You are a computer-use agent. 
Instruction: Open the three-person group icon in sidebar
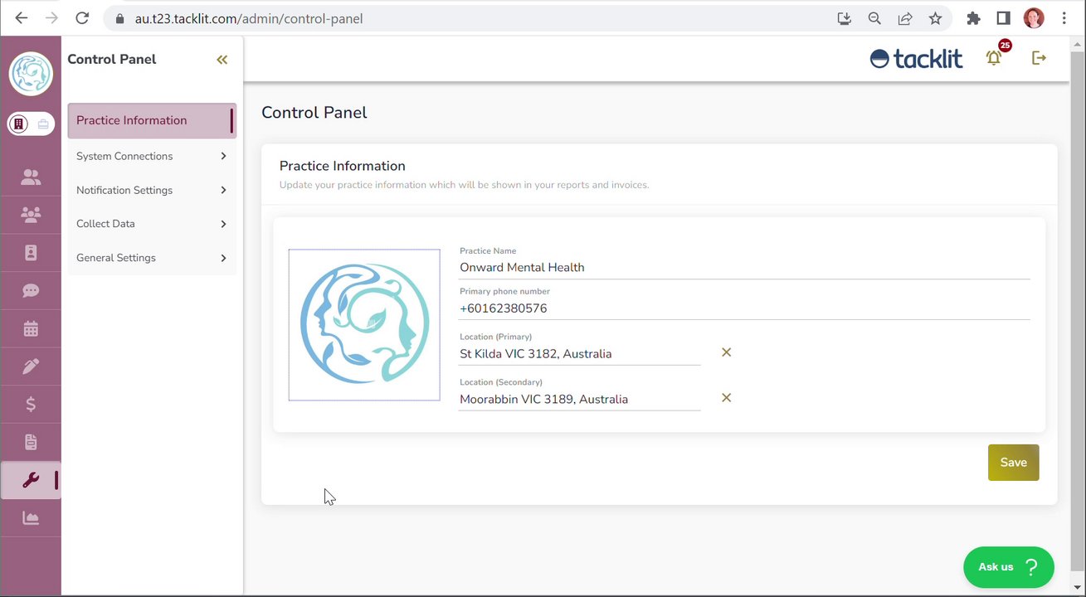31,215
